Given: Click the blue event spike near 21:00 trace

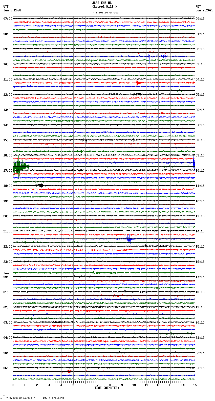Looking at the screenshot, I should click(130, 238).
